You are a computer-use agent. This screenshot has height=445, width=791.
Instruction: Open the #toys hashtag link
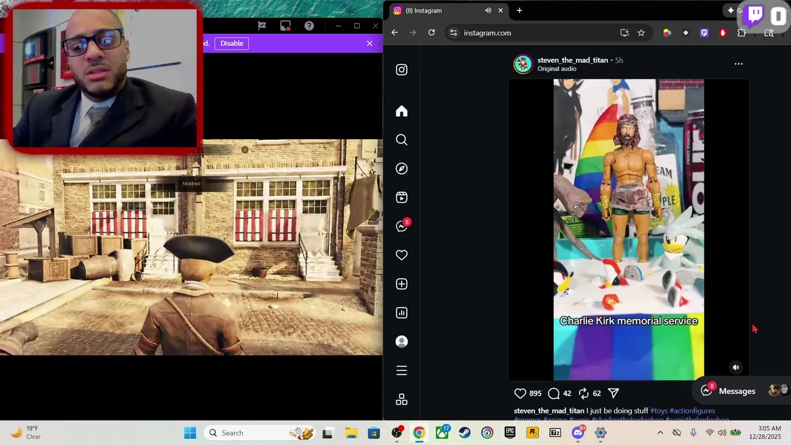(x=659, y=410)
